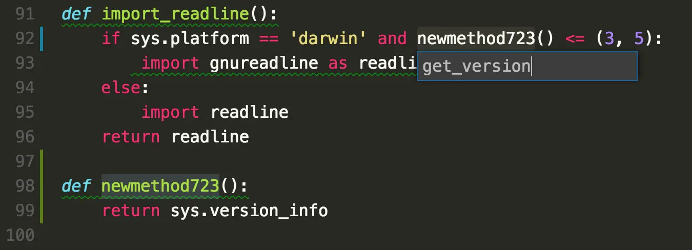Image resolution: width=692 pixels, height=250 pixels.
Task: Click highlighted newmethod723 call on line 92
Action: tap(476, 38)
